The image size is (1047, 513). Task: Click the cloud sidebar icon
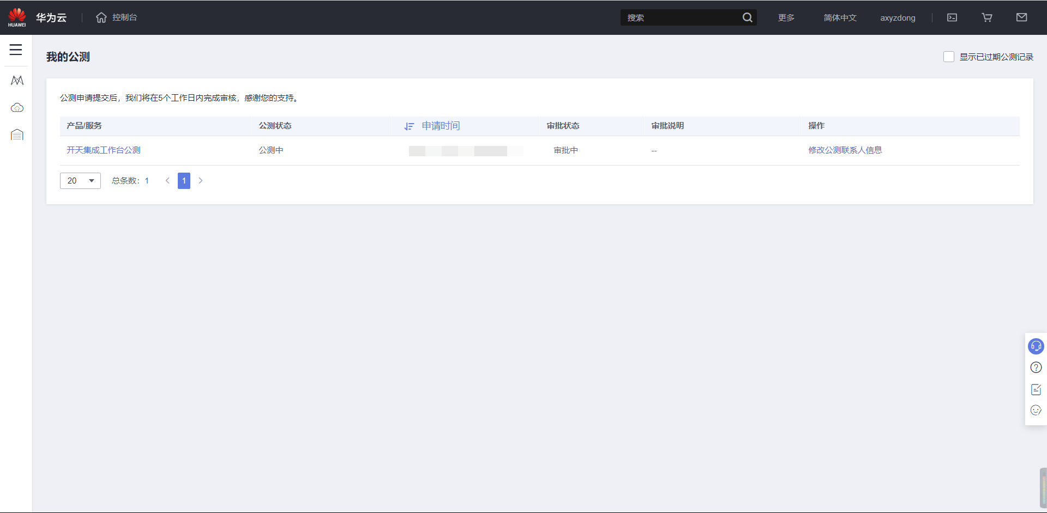(x=17, y=107)
